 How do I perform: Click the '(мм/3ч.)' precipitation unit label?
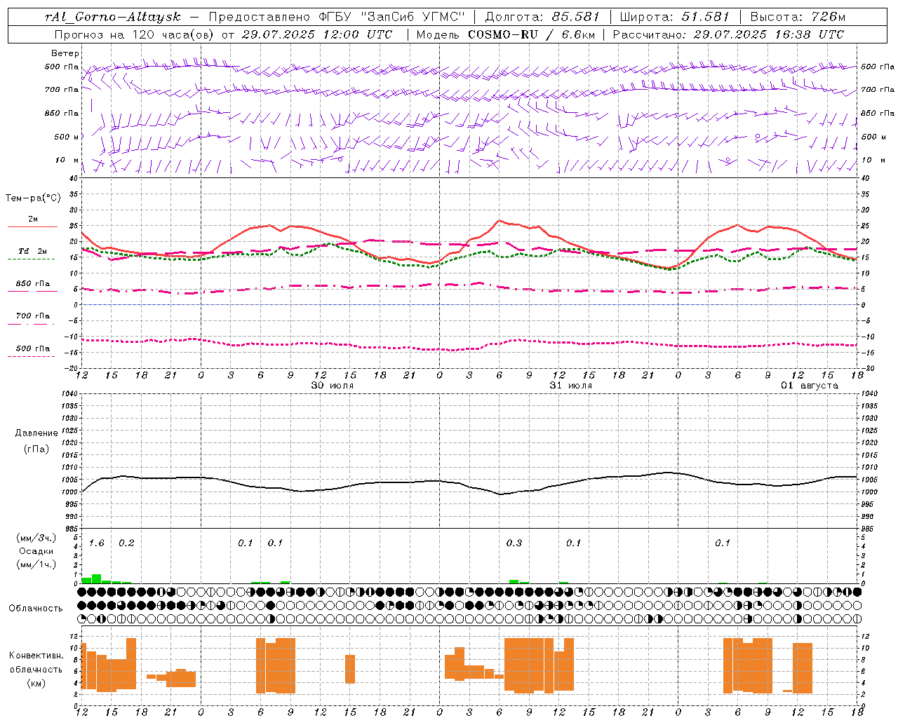tap(36, 538)
